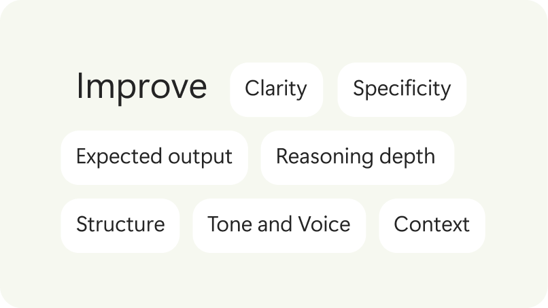Choose the Tone and Voice chip
The height and width of the screenshot is (308, 548).
tap(279, 226)
